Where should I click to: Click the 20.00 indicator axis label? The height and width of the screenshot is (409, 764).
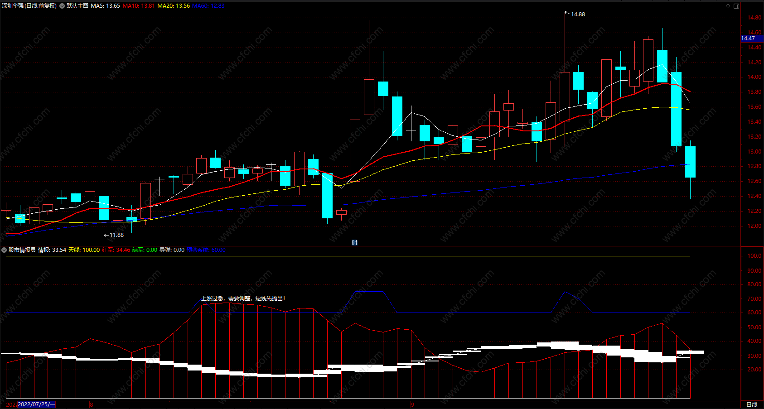tap(754, 370)
